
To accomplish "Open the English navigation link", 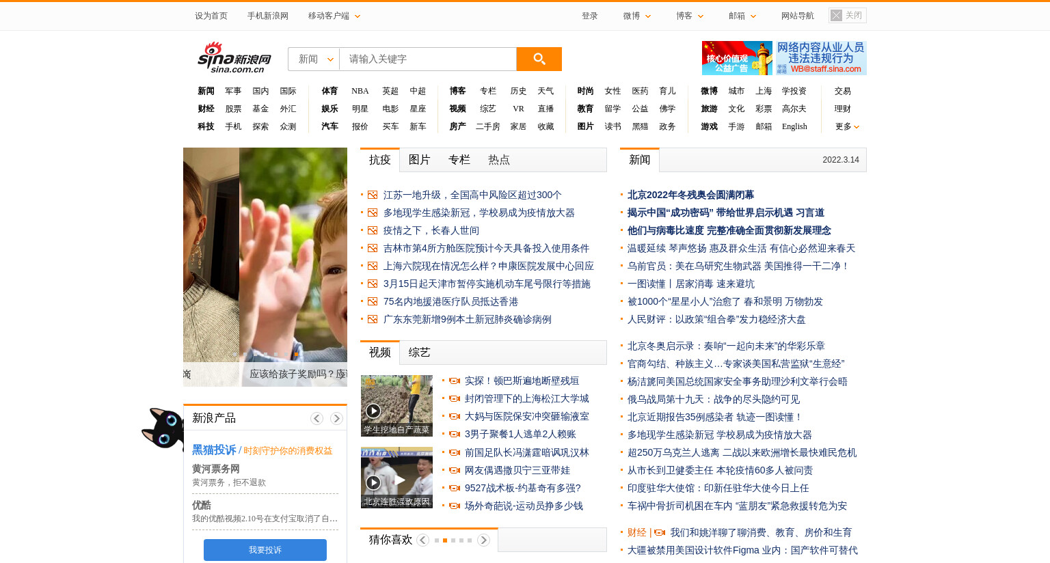I will [794, 126].
